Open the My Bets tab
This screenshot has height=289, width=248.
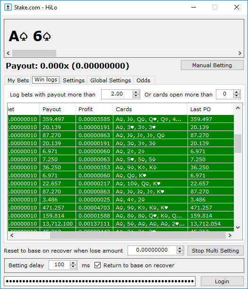coord(18,80)
